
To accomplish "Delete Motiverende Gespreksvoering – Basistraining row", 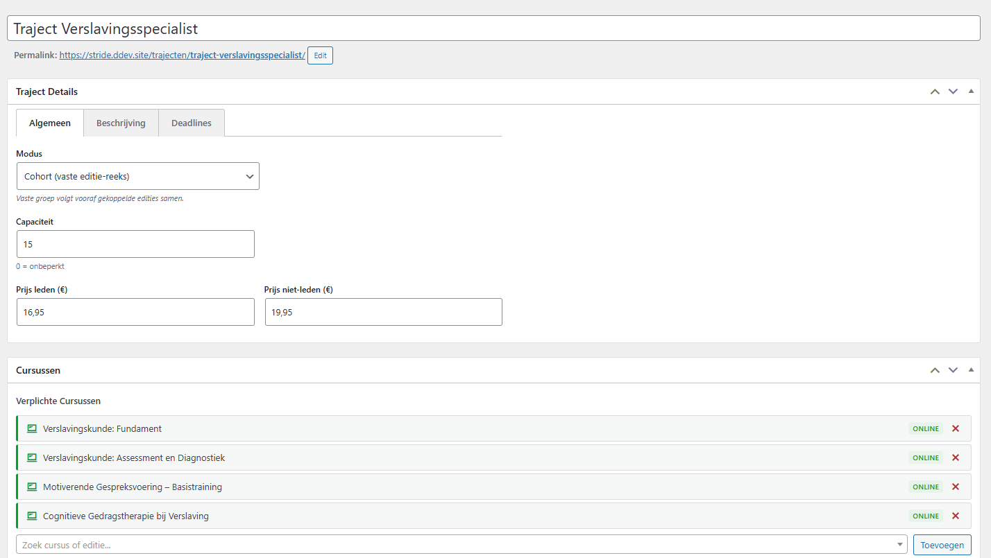I will pos(955,487).
